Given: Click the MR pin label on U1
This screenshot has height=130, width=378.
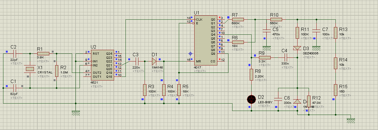Looking at the screenshot, I should (x=198, y=61).
